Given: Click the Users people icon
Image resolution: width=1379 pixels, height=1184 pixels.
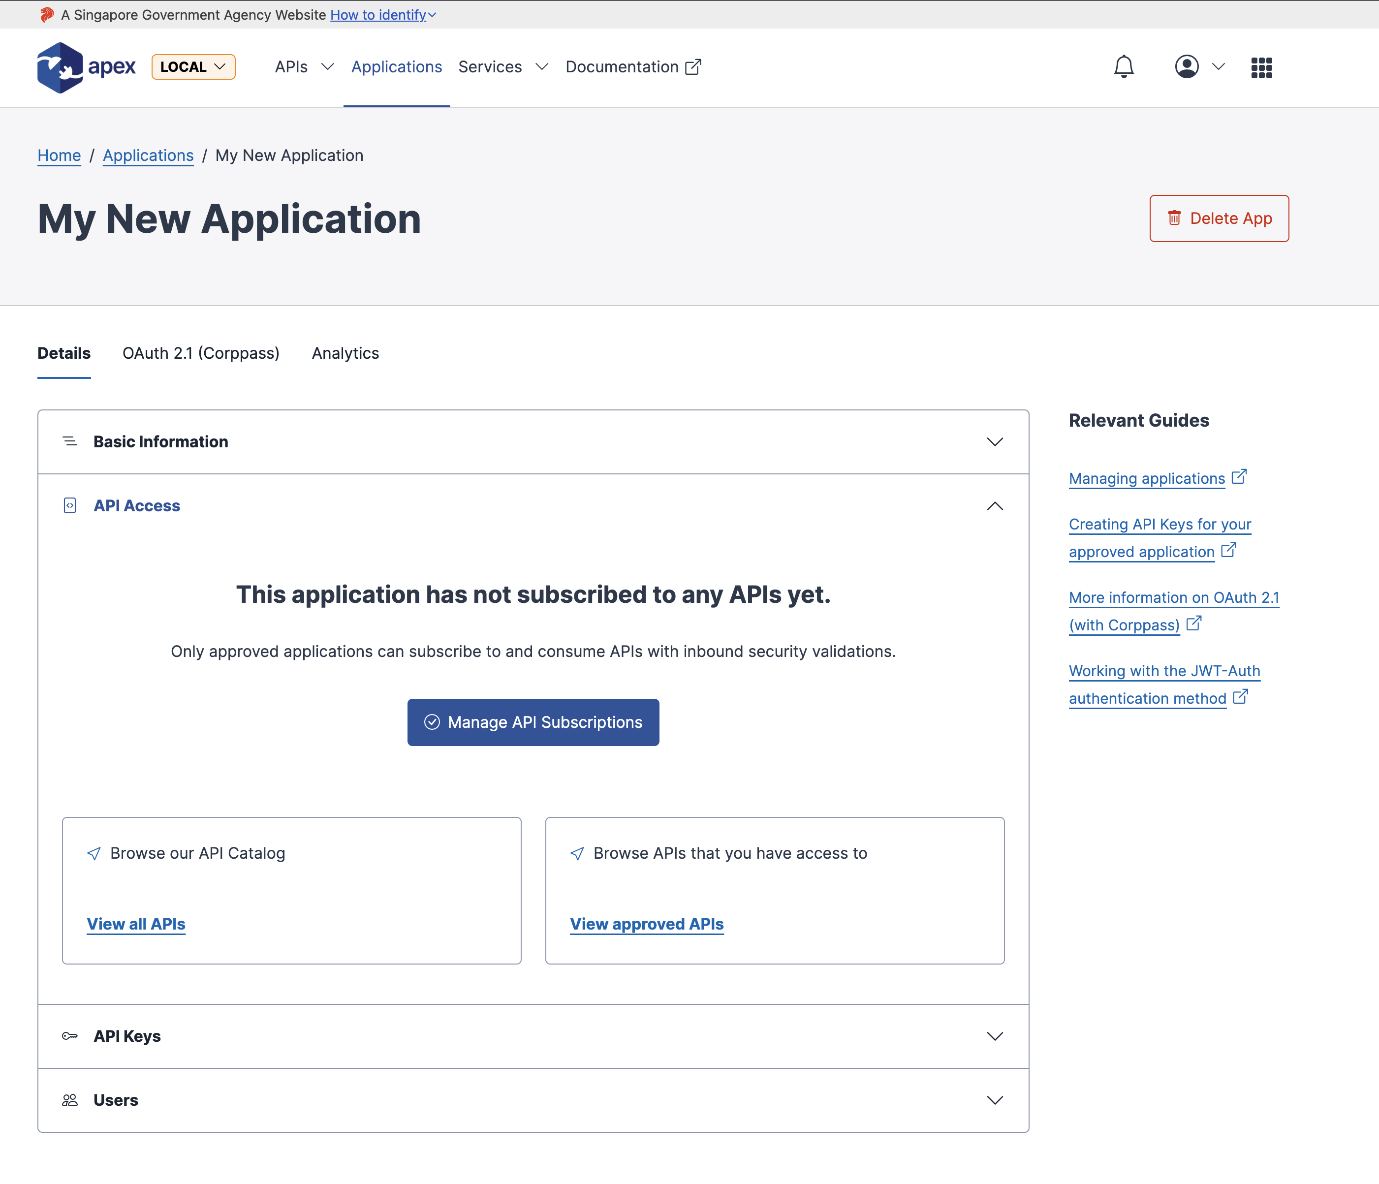Looking at the screenshot, I should (70, 1099).
